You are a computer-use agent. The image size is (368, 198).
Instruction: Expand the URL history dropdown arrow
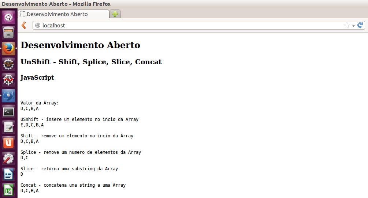click(x=353, y=26)
